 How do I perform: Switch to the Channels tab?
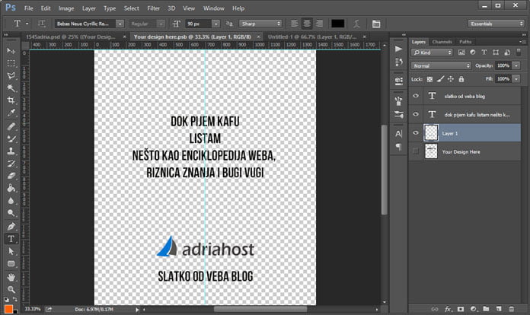pos(442,42)
